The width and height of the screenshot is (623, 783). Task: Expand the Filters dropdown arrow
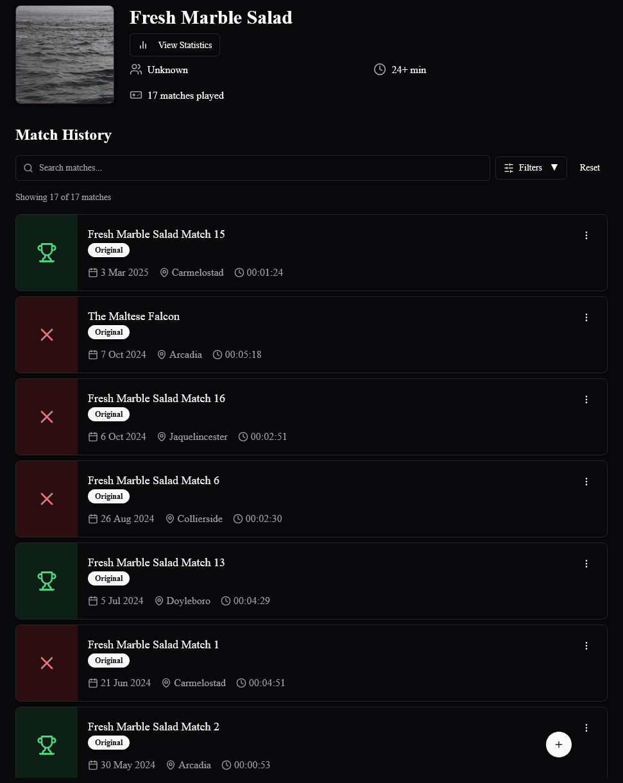point(556,167)
